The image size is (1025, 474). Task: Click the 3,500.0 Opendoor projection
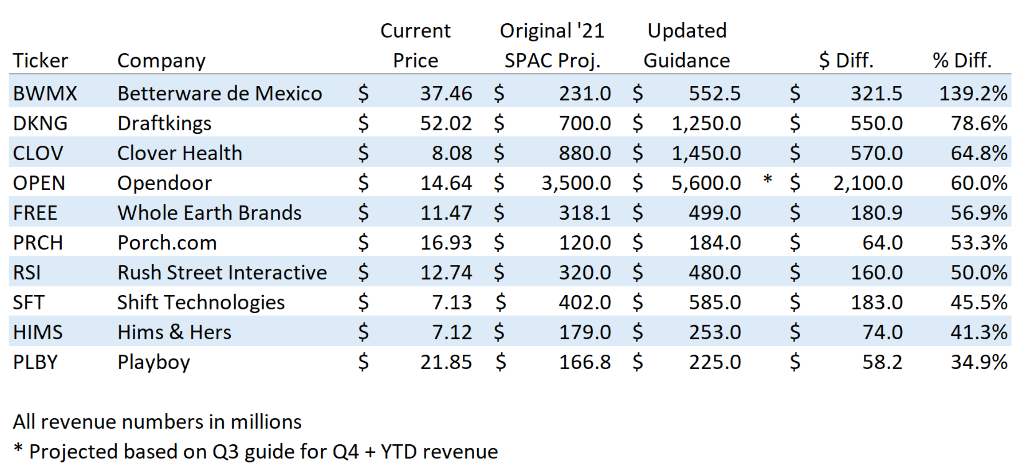tap(576, 183)
